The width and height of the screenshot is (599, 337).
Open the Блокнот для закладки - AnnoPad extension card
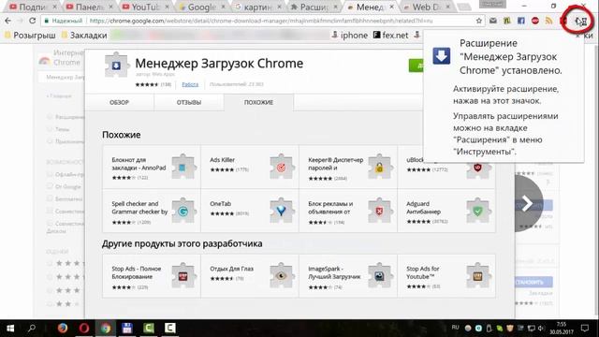pyautogui.click(x=152, y=167)
